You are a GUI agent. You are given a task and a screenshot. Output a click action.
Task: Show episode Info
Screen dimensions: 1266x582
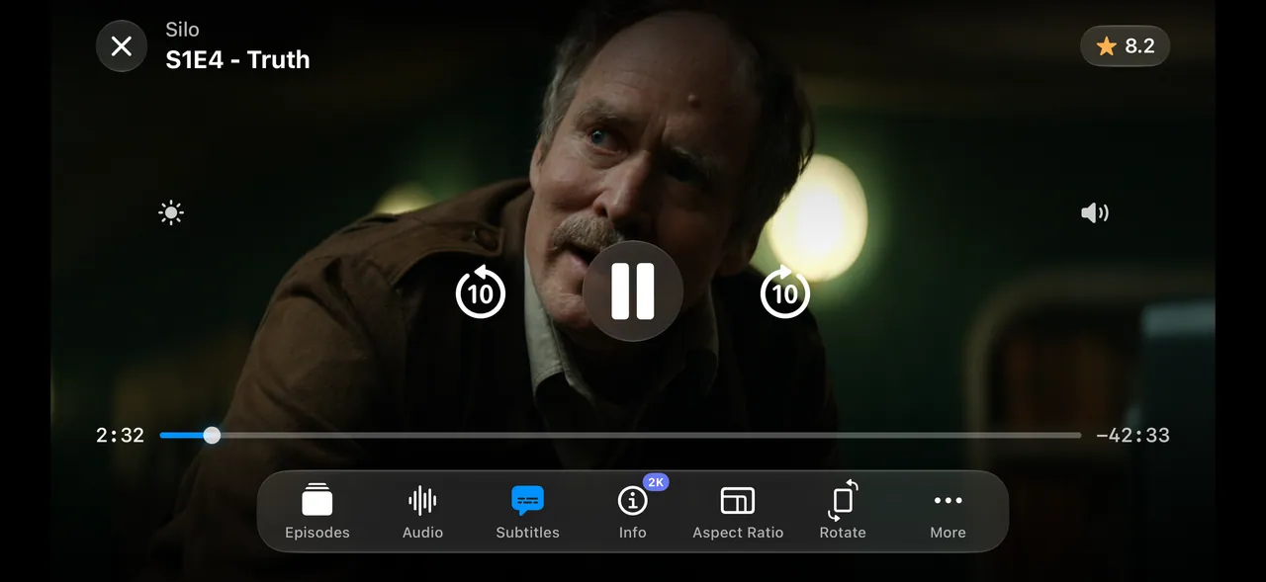(633, 512)
